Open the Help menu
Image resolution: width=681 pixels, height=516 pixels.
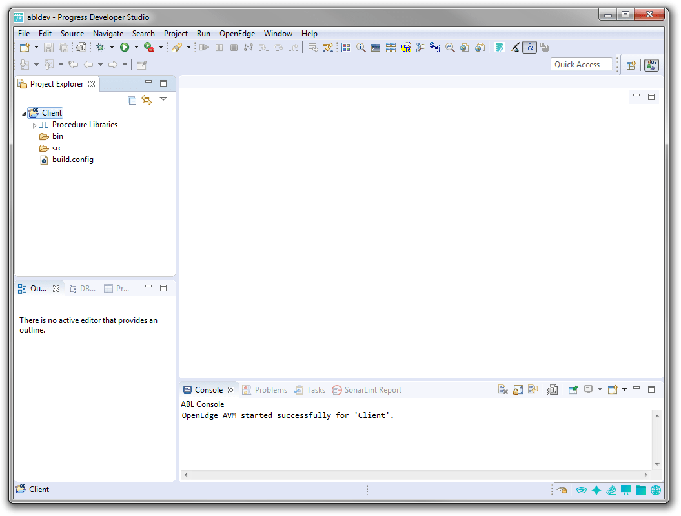click(x=309, y=34)
